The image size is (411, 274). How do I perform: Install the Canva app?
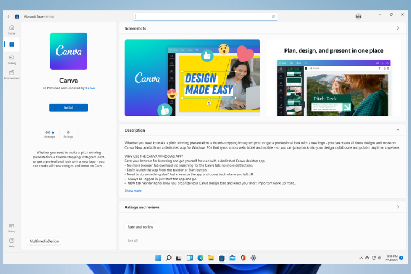click(68, 107)
